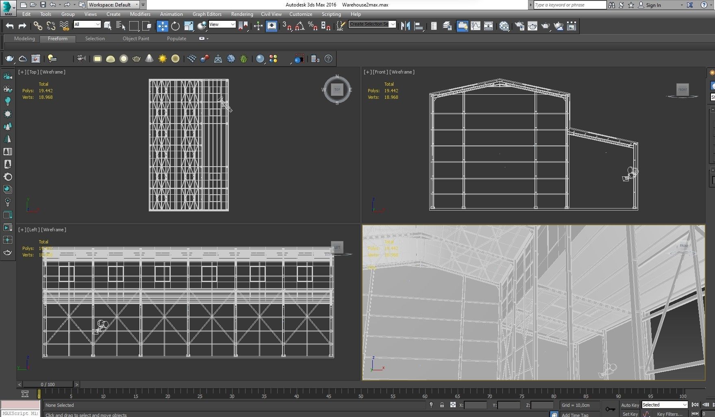
Task: Select the Select and Move tool
Action: pyautogui.click(x=162, y=26)
